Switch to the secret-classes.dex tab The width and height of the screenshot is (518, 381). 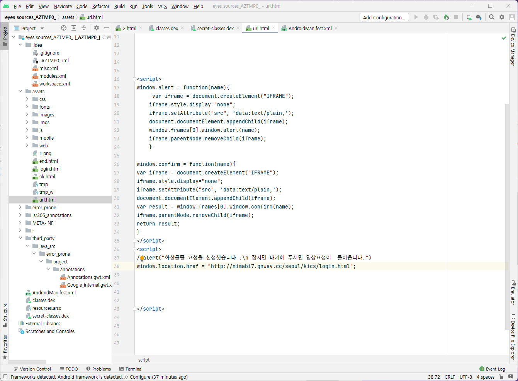(215, 28)
